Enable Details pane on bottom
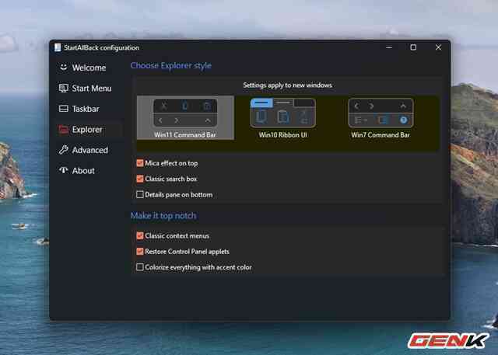Screen dimensions: 498x355 point(140,194)
